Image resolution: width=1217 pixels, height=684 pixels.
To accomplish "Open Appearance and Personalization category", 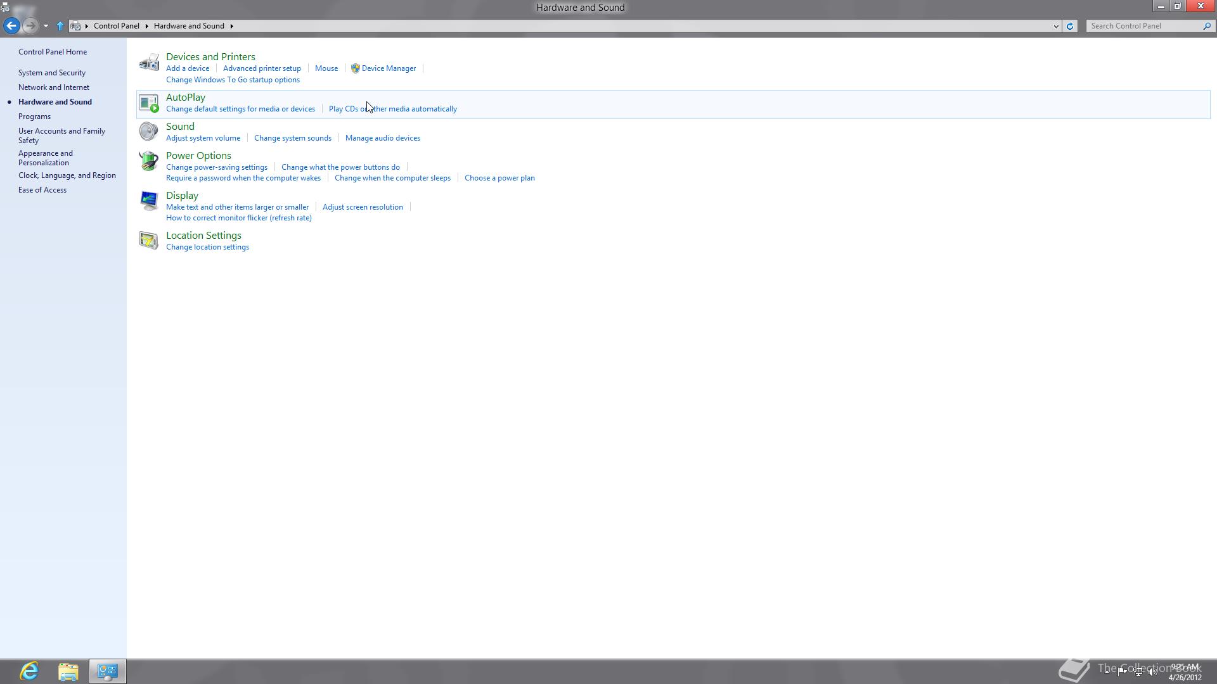I will pyautogui.click(x=46, y=158).
